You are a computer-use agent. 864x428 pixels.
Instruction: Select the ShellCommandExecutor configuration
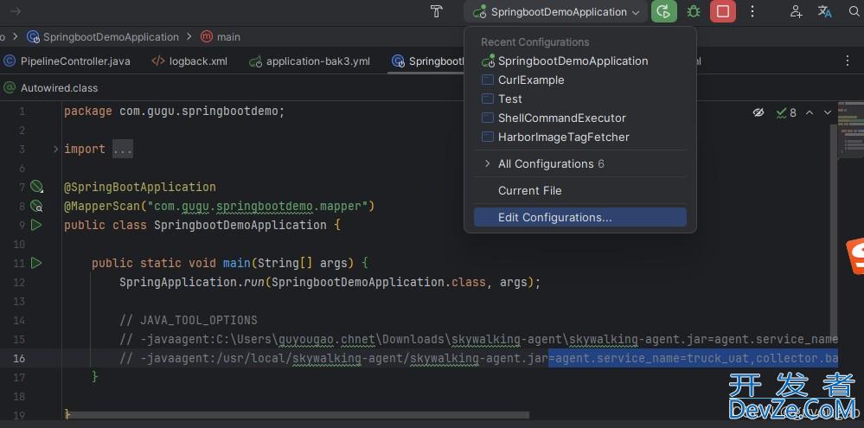[580, 118]
